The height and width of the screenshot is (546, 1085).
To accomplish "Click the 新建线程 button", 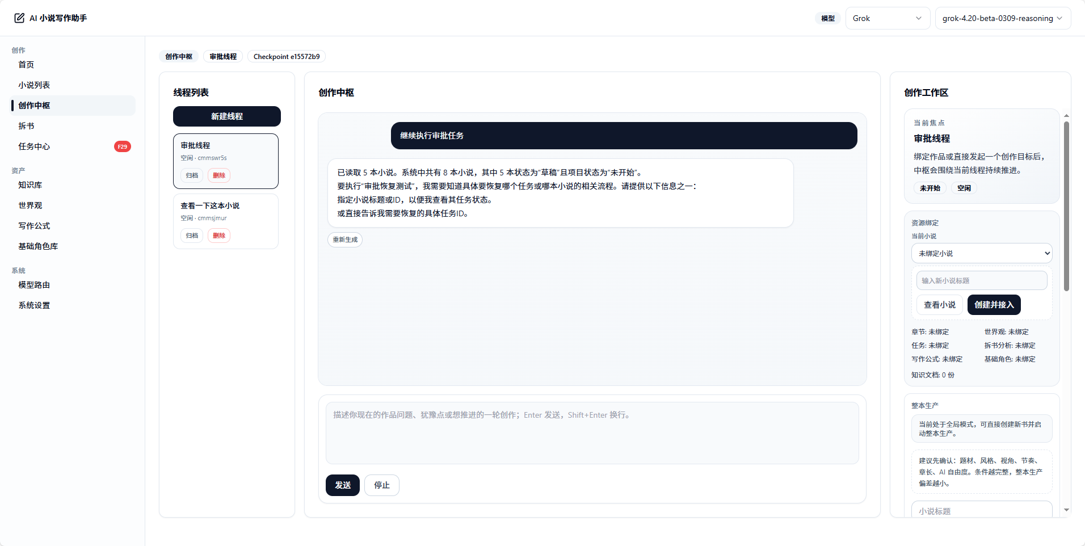I will pyautogui.click(x=226, y=116).
